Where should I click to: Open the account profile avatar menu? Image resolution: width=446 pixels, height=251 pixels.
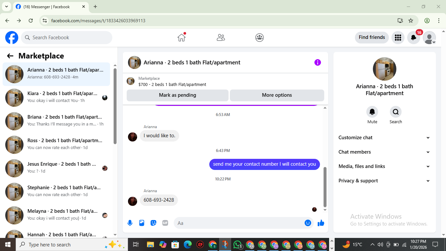(429, 38)
